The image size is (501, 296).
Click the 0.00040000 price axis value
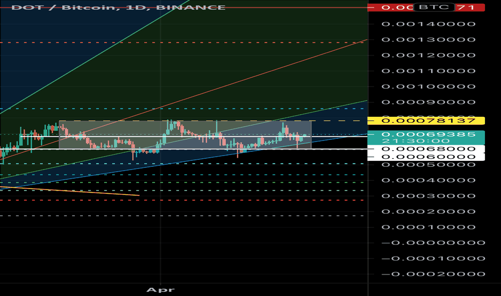click(428, 180)
